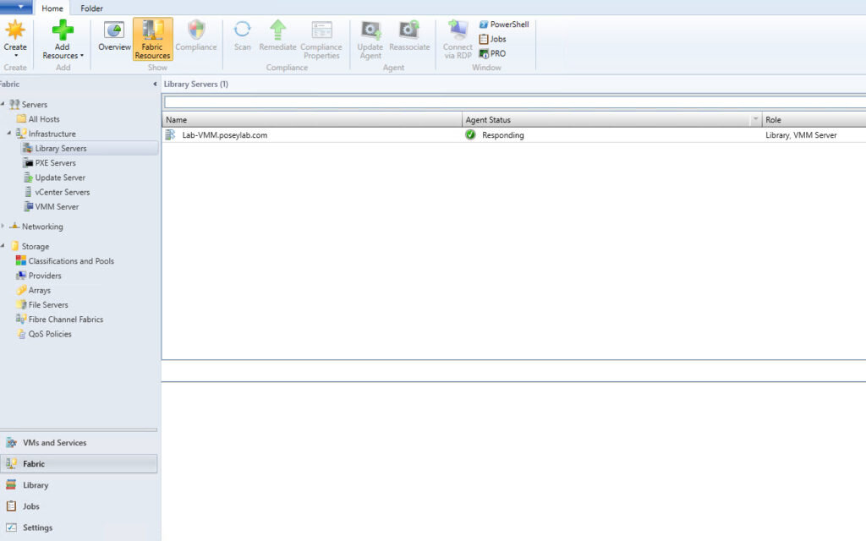
Task: Click Update Agent in the ribbon
Action: pos(370,40)
